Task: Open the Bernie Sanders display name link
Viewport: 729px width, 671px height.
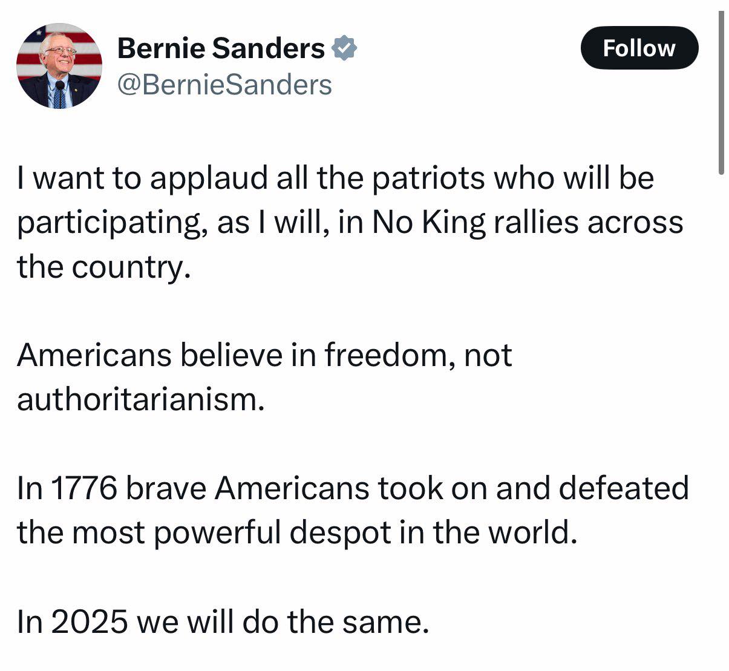Action: tap(221, 48)
